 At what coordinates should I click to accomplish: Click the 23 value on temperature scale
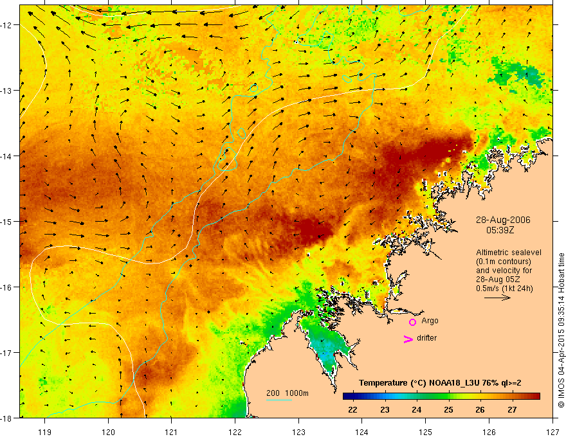[385, 409]
